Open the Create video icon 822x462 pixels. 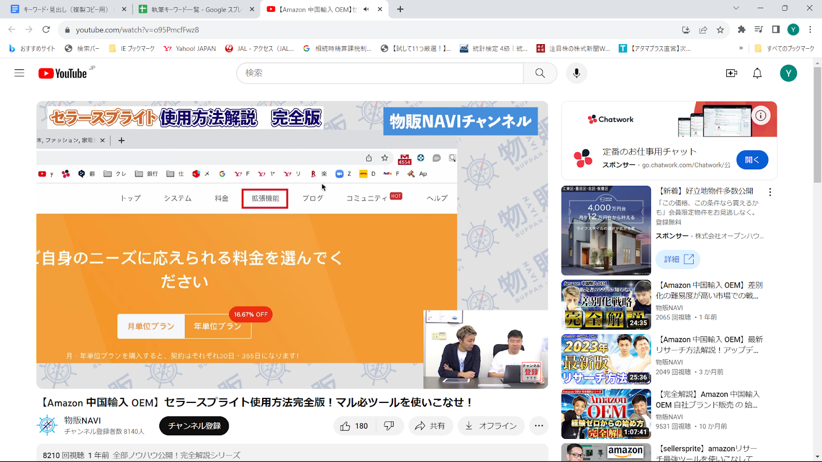[732, 73]
